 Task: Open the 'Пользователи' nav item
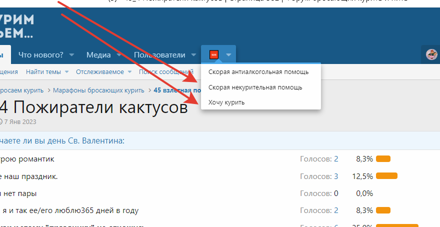(x=159, y=54)
